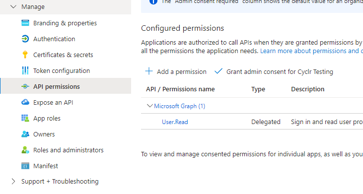Grant admin consent for Cyclr Testing

[x=274, y=71]
